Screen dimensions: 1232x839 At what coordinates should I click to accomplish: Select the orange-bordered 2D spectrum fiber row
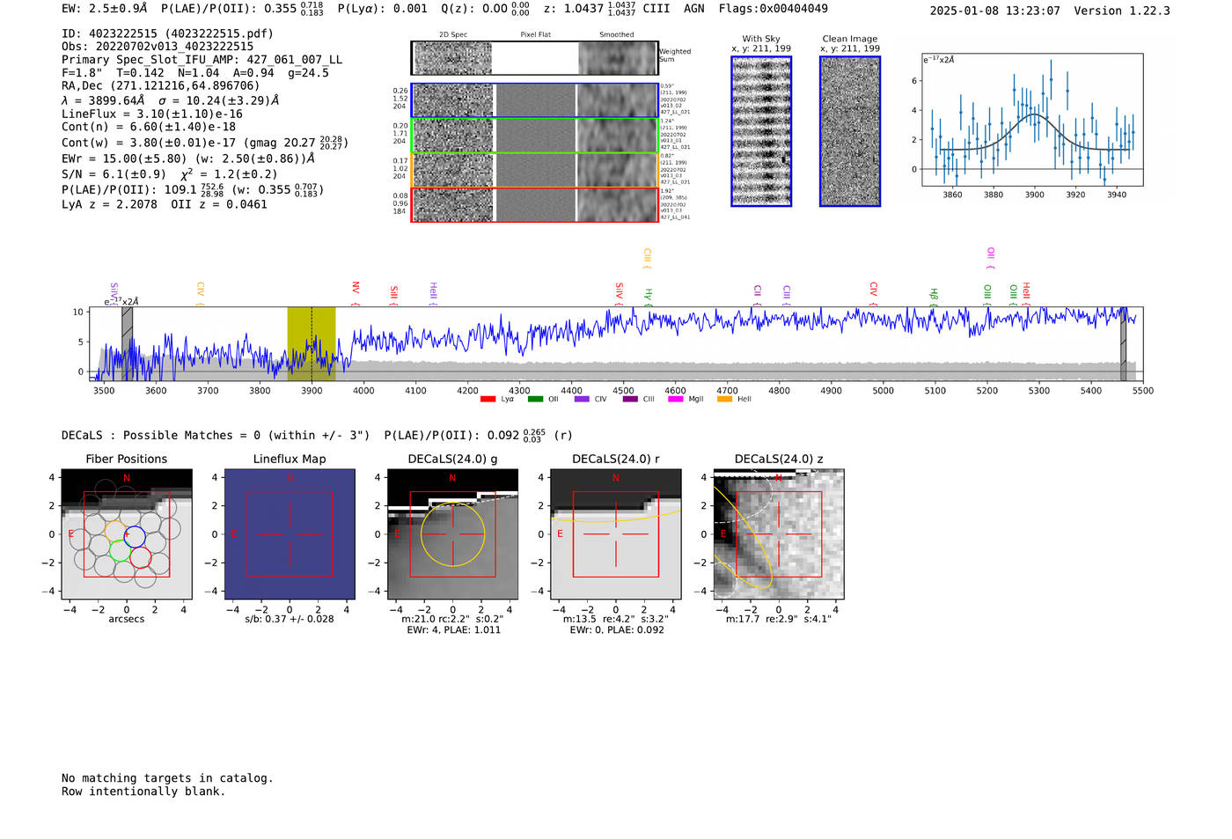click(x=534, y=170)
